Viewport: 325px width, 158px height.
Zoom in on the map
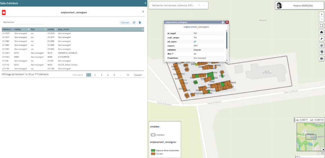tap(321, 14)
